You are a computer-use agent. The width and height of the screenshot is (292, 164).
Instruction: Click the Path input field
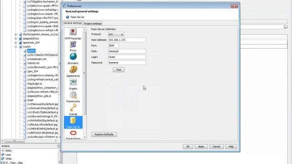pos(127,51)
